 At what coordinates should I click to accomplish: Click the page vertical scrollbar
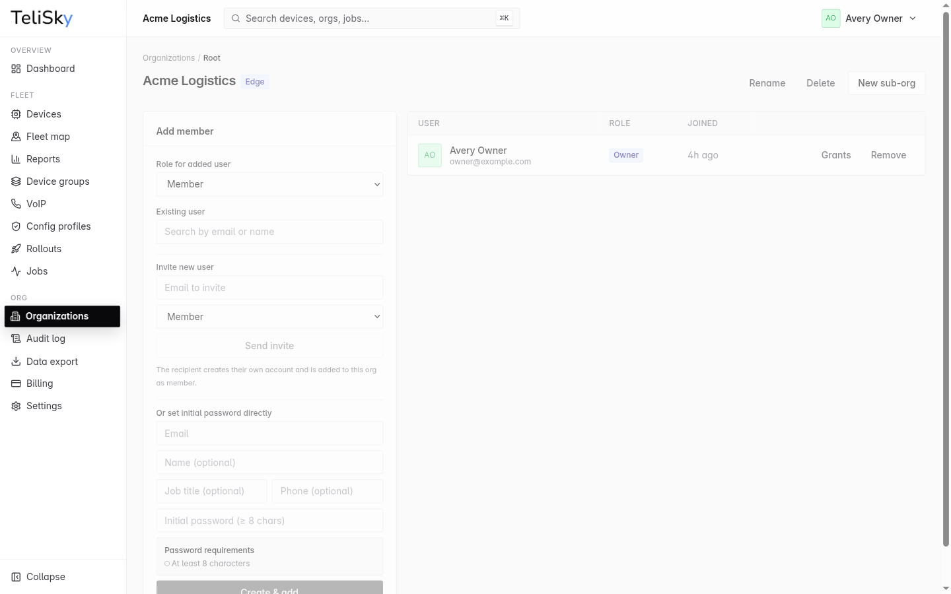[x=946, y=278]
